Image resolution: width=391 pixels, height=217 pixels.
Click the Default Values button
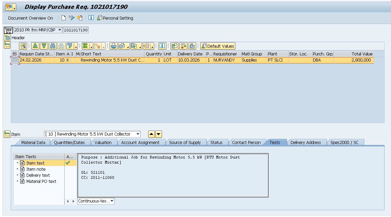click(x=217, y=46)
